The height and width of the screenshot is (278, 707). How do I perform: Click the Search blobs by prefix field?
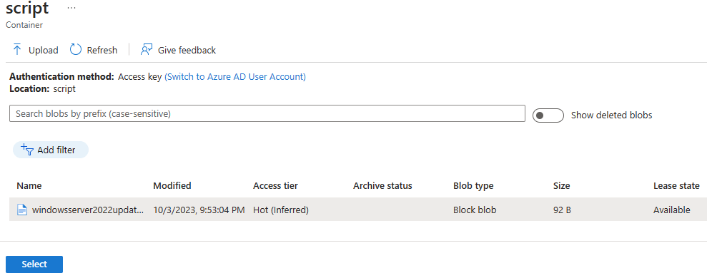(267, 113)
